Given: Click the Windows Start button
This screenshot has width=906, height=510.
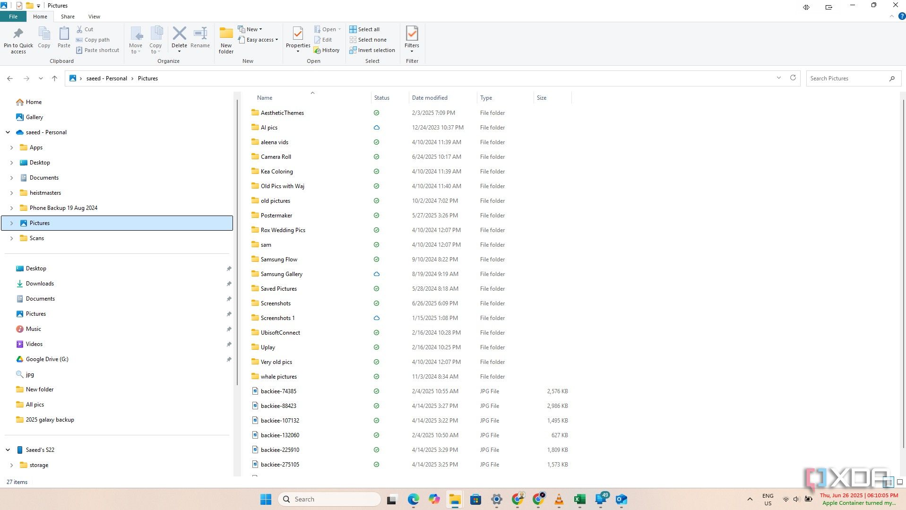Looking at the screenshot, I should click(266, 499).
